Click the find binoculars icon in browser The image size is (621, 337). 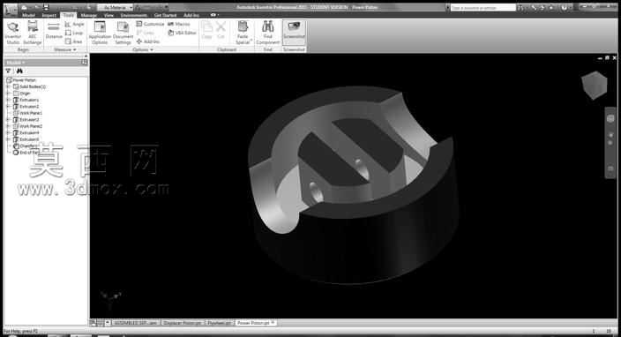click(x=19, y=71)
